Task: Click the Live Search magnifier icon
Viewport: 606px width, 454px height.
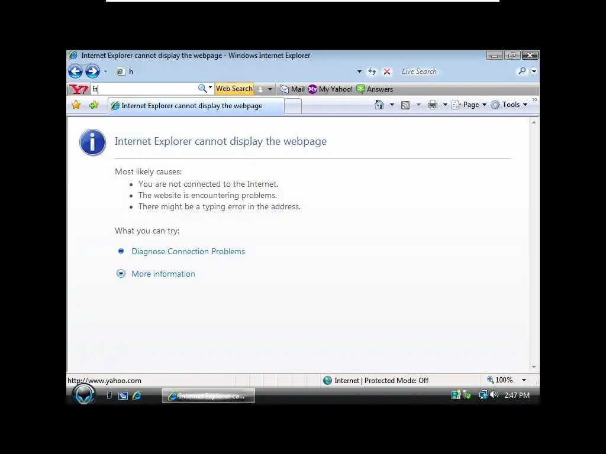Action: point(522,71)
